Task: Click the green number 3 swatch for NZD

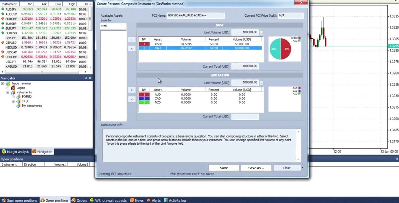Action: [144, 102]
